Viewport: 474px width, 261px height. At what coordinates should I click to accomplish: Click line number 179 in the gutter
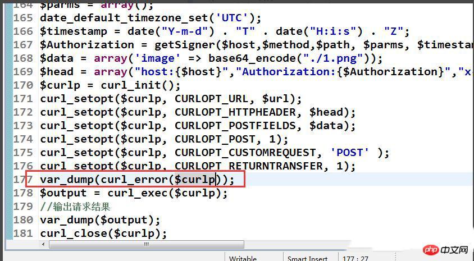click(23, 207)
